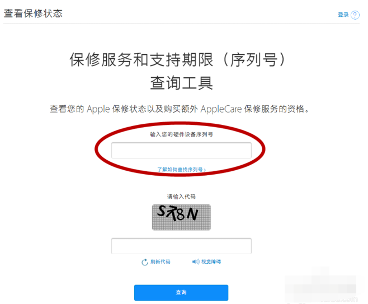Click the circular arrow refresh icon
This screenshot has width=368, height=304.
click(145, 262)
